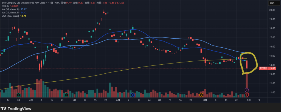Image resolution: width=281 pixels, height=112 pixels.
Task: Click the 20.00 price axis label
Action: coord(272,10)
